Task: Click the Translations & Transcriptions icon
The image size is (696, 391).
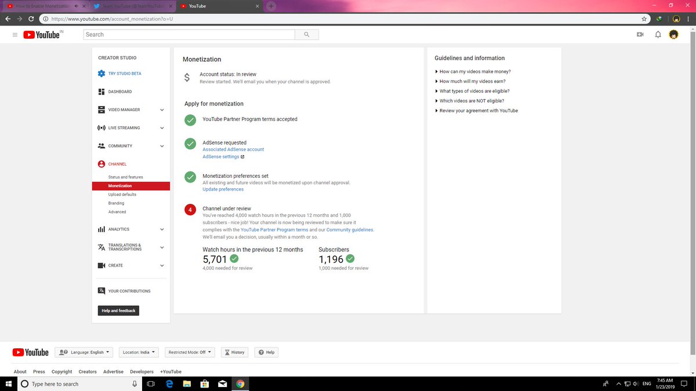Action: [x=101, y=247]
